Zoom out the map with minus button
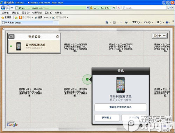The image size is (175, 133). 164,36
